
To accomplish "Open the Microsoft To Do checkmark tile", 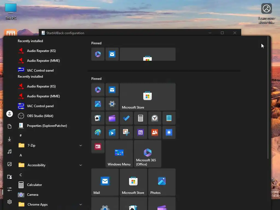I will click(126, 118).
